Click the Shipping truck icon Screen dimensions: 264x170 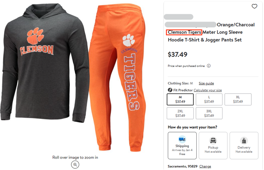pyautogui.click(x=182, y=139)
